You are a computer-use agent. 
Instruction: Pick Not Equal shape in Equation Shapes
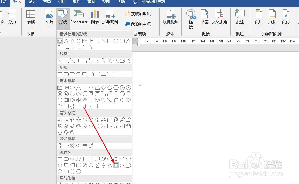coord(91,146)
